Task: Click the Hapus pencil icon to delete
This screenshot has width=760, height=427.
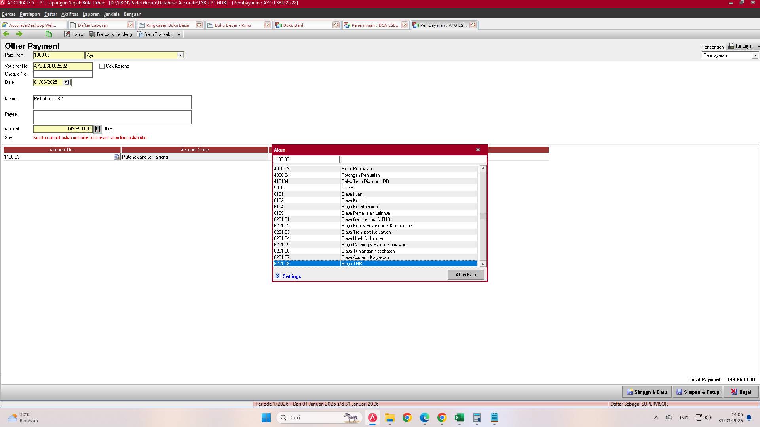Action: tap(67, 34)
